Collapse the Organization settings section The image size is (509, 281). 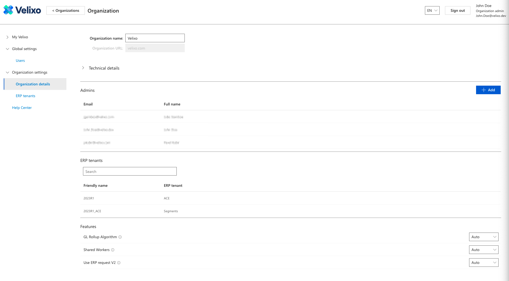point(7,73)
